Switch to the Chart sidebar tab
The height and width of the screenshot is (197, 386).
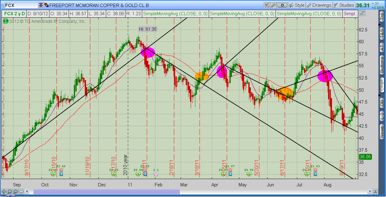[x=382, y=85]
